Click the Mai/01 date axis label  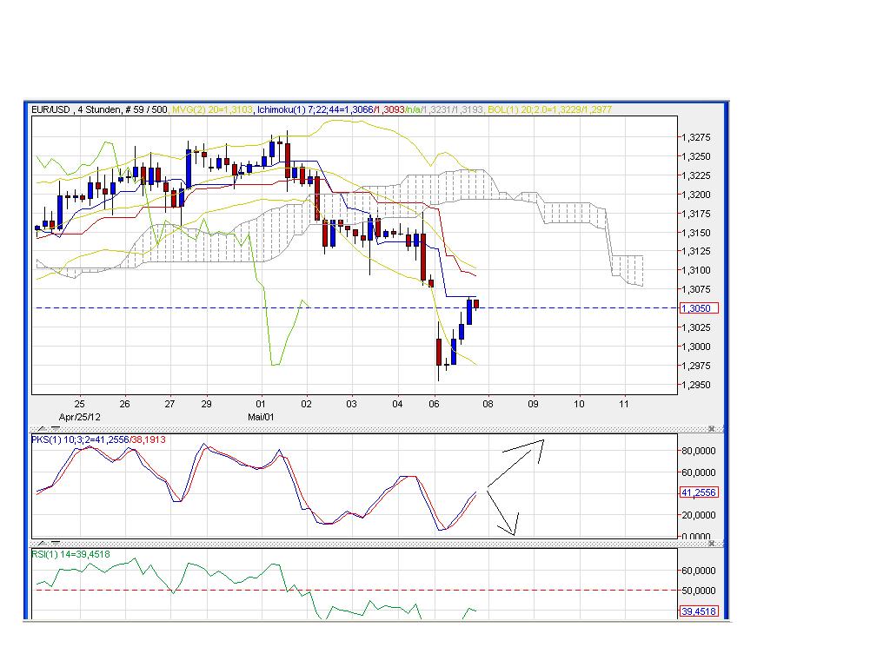(x=263, y=414)
